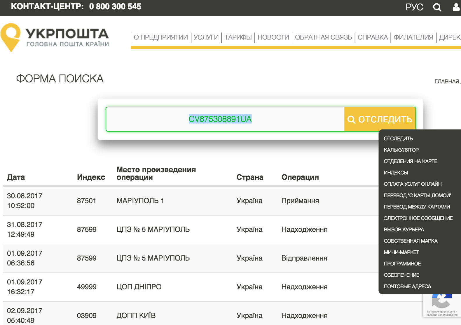The width and height of the screenshot is (461, 325).
Task: Click the date 02.09.2017 05:40:49 cell
Action: [x=25, y=315]
